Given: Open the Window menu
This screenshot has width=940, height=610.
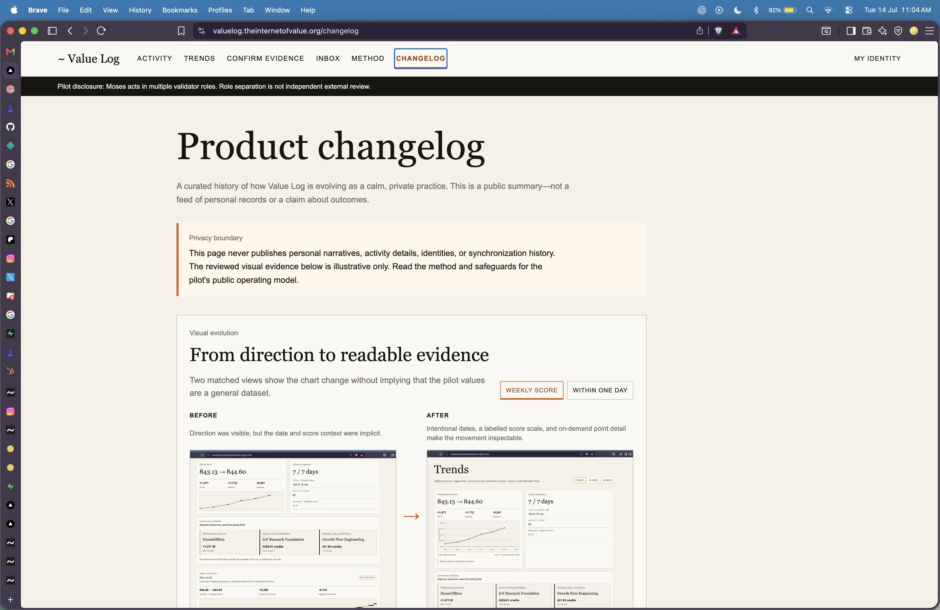Looking at the screenshot, I should [277, 10].
